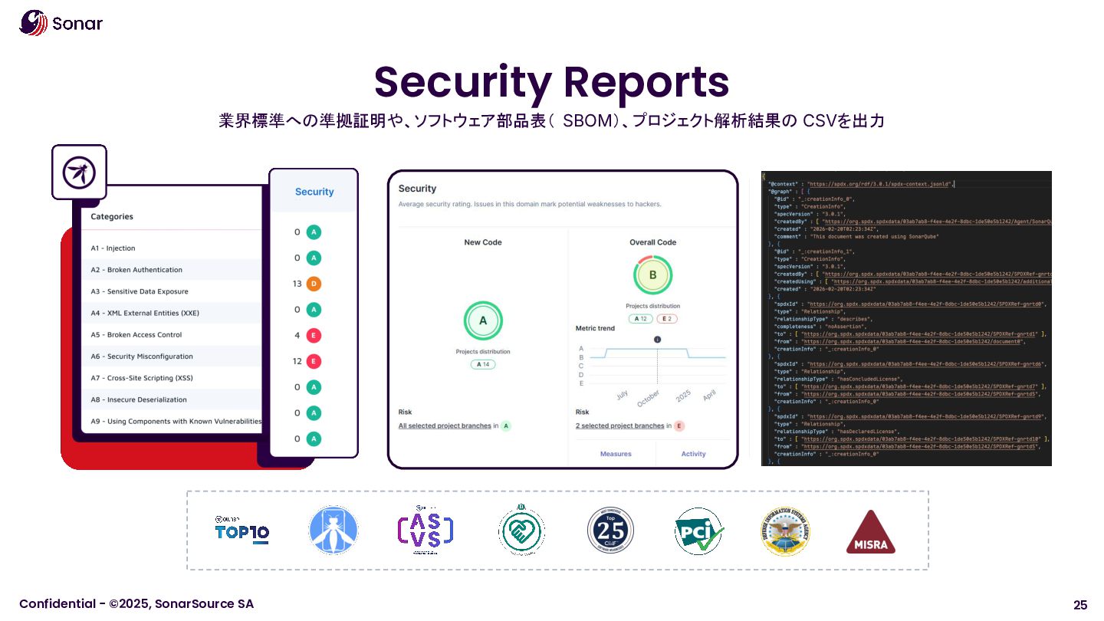Select A9 - Using Components with Known Vulnerabilities

click(x=172, y=421)
